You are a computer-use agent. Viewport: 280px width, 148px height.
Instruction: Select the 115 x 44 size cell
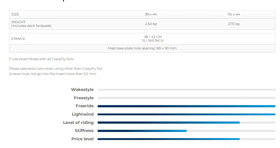[233, 14]
